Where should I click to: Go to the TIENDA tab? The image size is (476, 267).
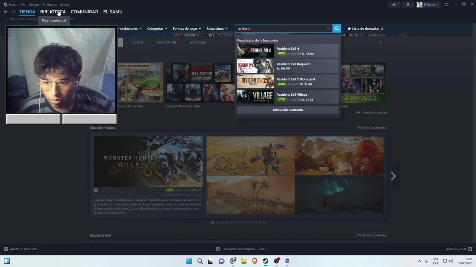pos(27,12)
